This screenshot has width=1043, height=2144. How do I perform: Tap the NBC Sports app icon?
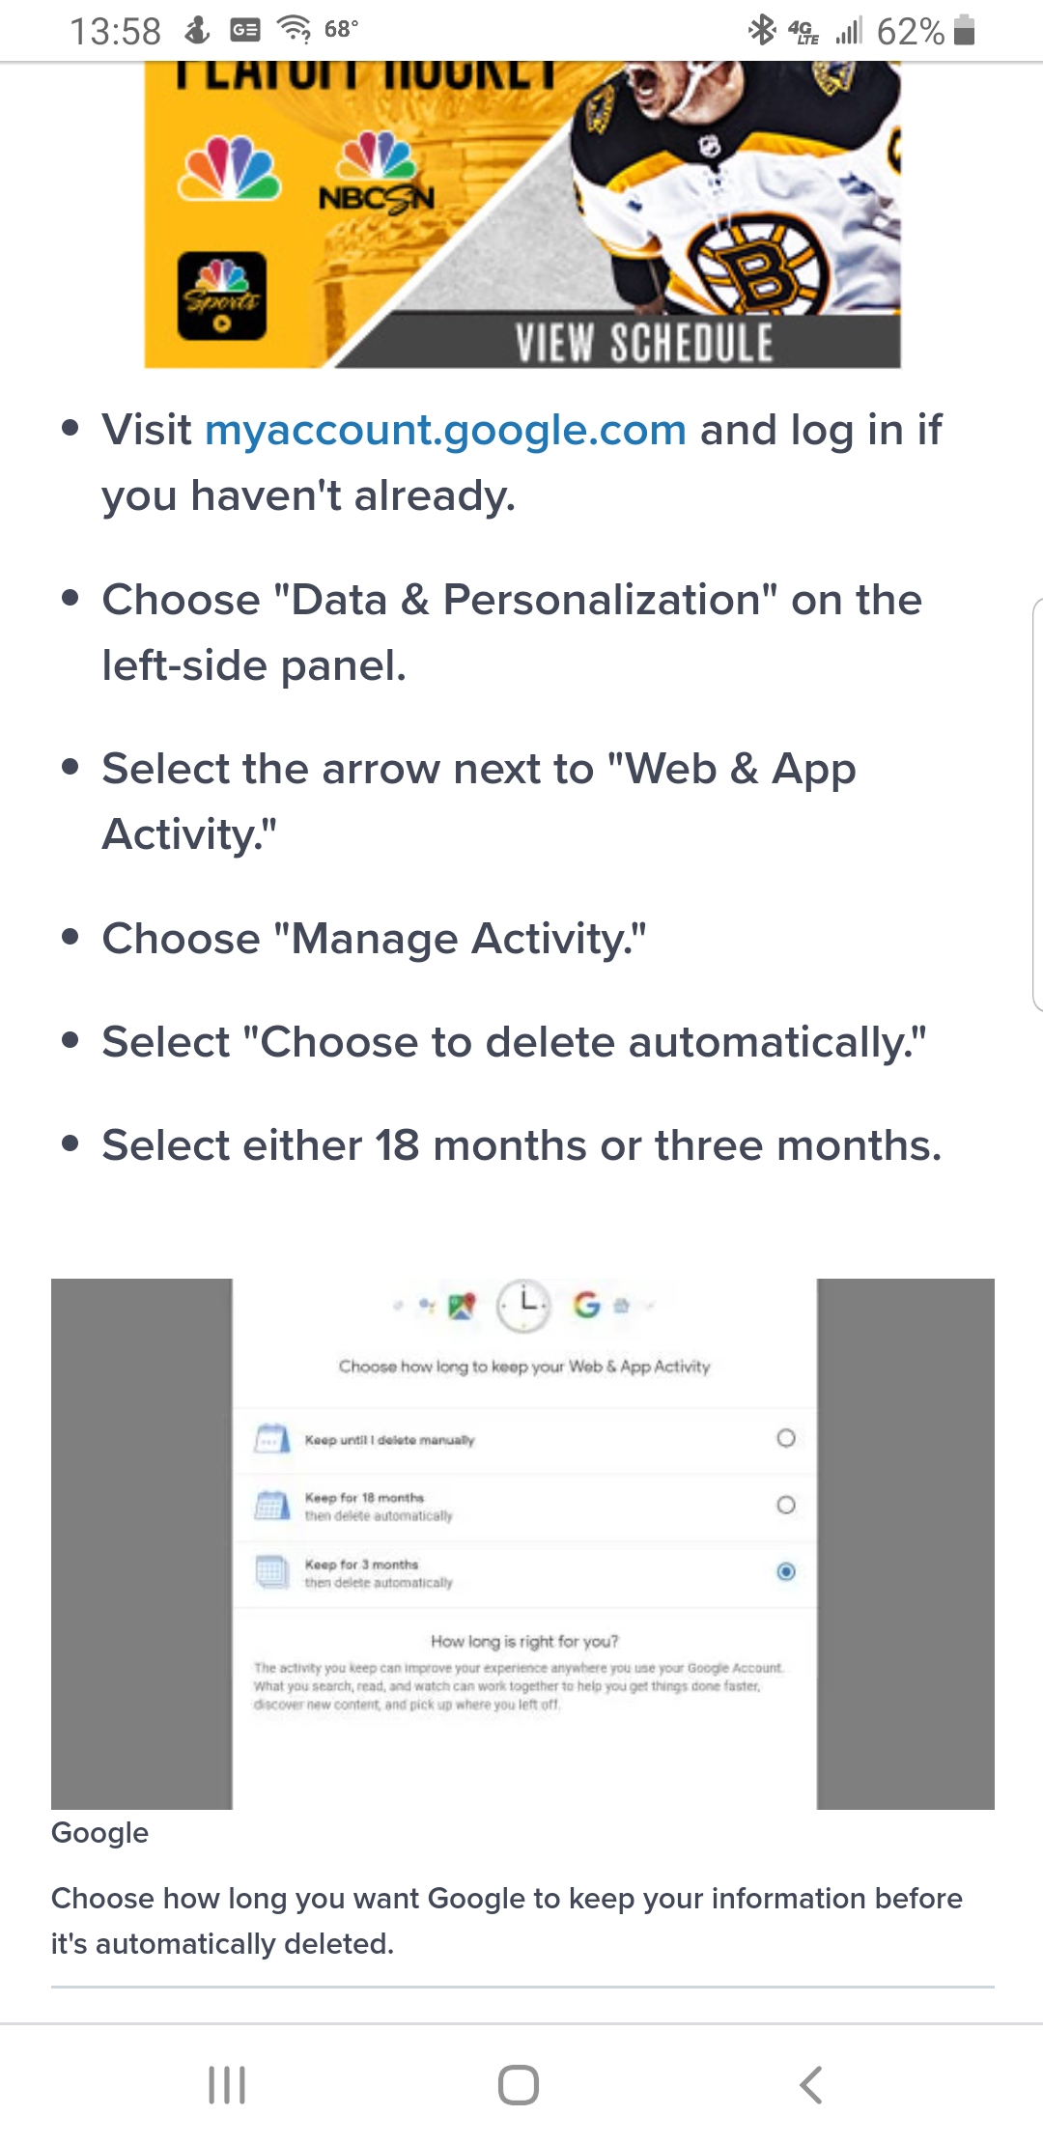221,296
